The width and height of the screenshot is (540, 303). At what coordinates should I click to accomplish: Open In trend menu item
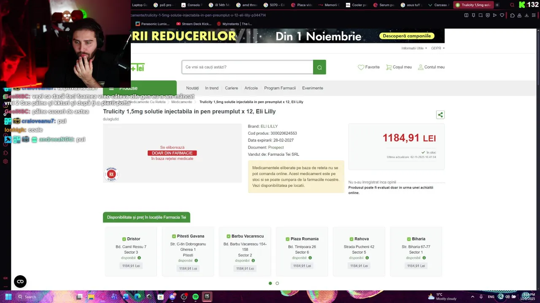click(x=212, y=88)
